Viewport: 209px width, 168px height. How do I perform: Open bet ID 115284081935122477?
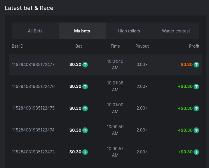coord(33,65)
